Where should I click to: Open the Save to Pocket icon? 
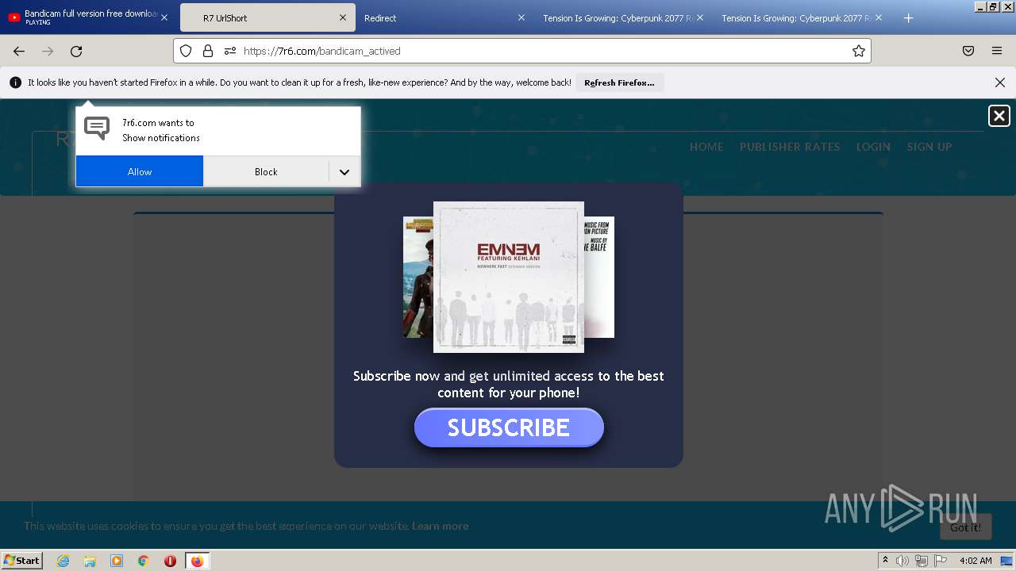pyautogui.click(x=968, y=51)
